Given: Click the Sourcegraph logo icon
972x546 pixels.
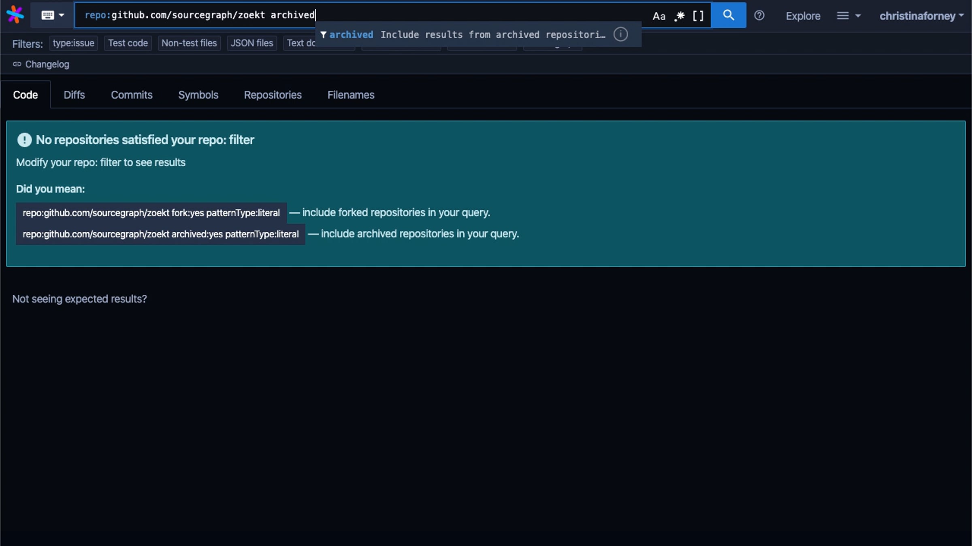Looking at the screenshot, I should [15, 15].
